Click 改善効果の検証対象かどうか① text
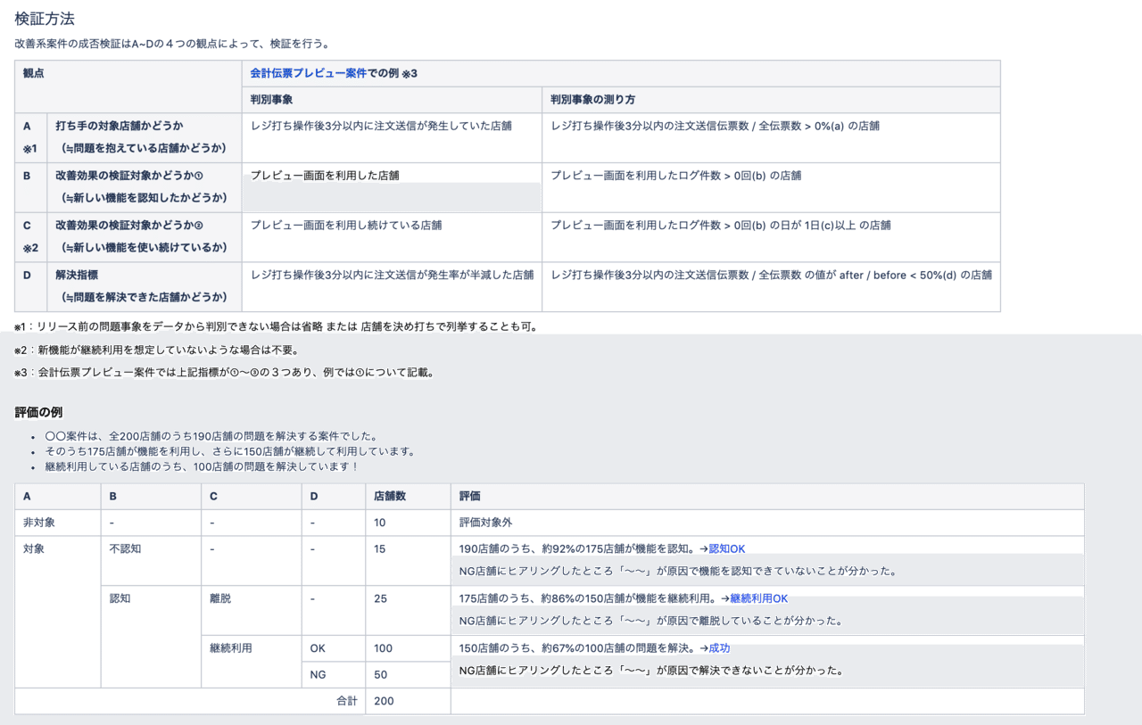Screen dimensions: 1142x725 (x=129, y=176)
